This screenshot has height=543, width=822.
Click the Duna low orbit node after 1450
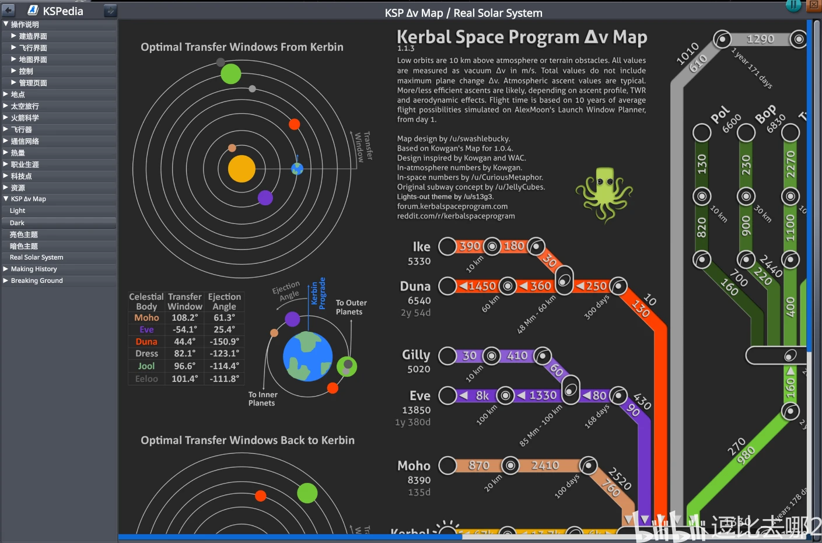[x=508, y=286]
